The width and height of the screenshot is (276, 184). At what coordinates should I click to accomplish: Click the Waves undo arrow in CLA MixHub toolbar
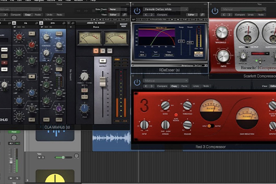94,19
